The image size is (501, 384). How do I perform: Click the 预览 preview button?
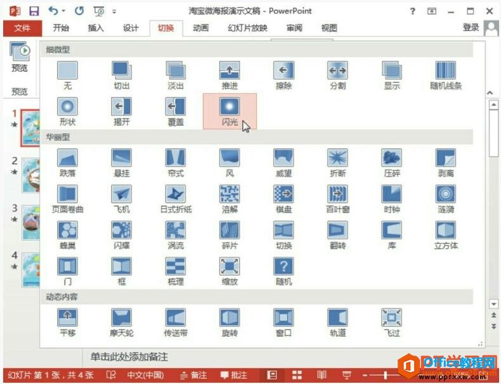tap(20, 58)
